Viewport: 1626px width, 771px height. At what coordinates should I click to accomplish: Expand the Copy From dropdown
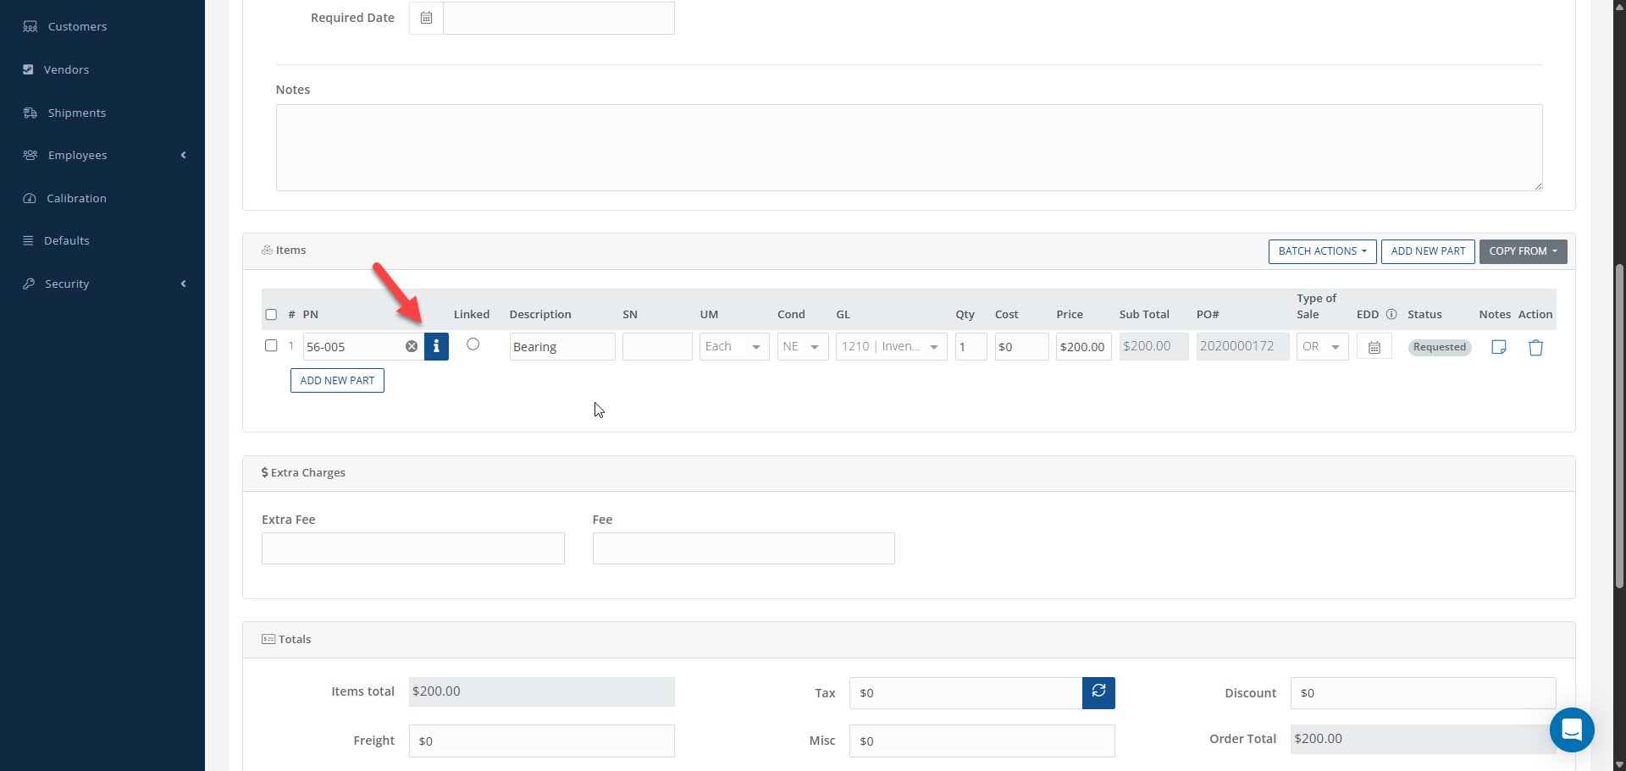coord(1523,251)
